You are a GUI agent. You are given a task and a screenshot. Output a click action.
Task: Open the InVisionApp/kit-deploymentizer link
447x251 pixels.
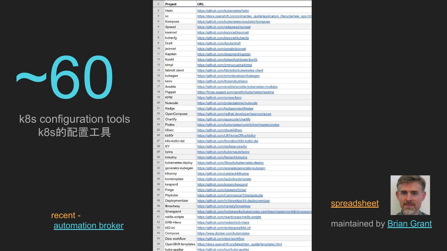point(233,200)
